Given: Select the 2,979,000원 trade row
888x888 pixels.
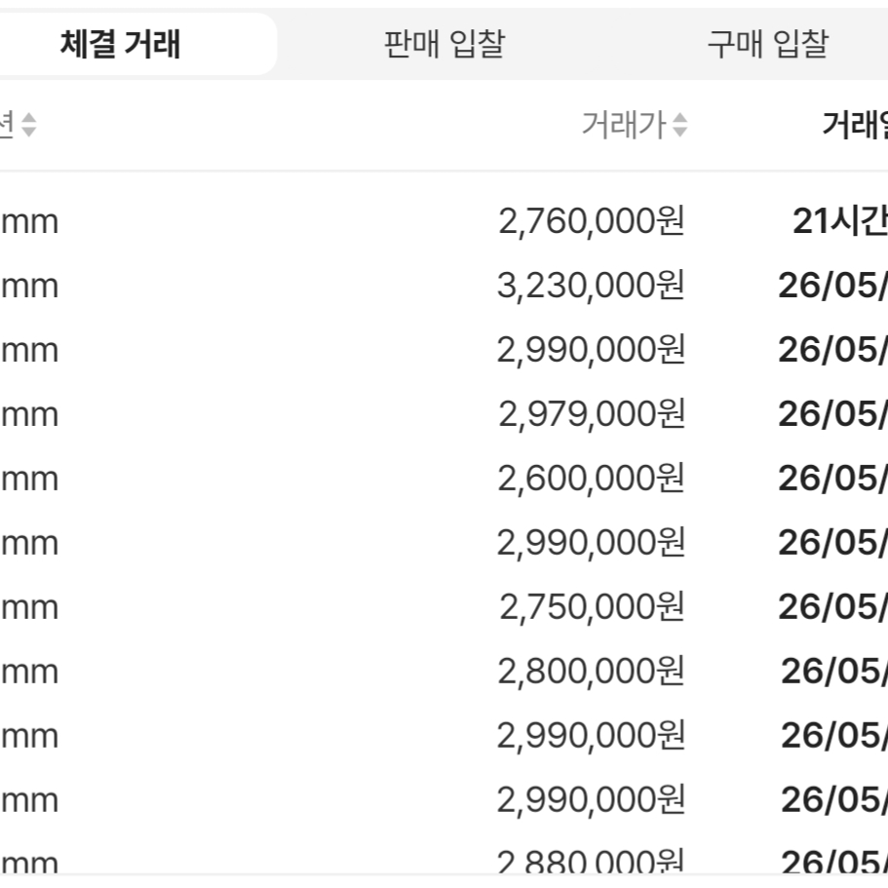Looking at the screenshot, I should [x=444, y=414].
